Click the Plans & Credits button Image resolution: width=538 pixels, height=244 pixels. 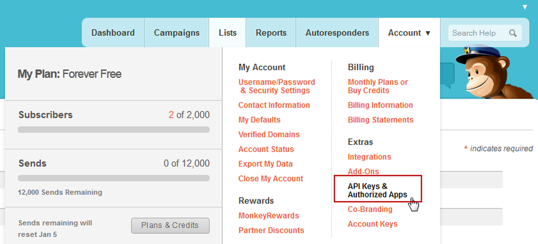coord(170,225)
